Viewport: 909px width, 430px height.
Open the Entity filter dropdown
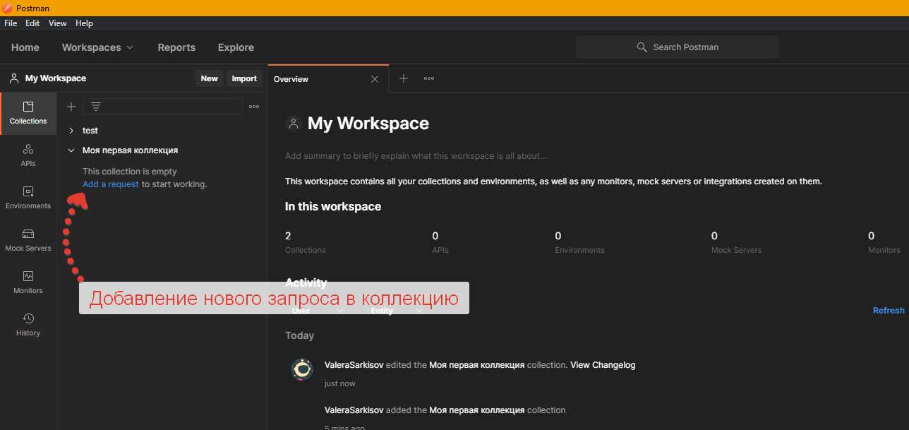(x=397, y=311)
